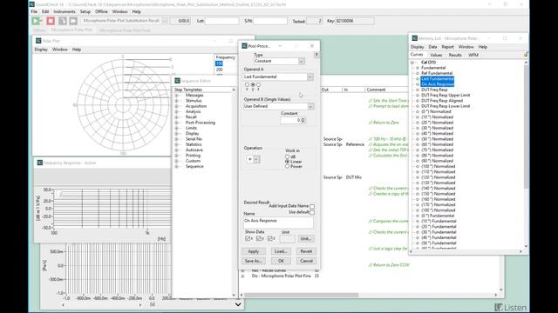
Task: Select DUT Freq Resp in the Memory List
Action: click(x=434, y=90)
